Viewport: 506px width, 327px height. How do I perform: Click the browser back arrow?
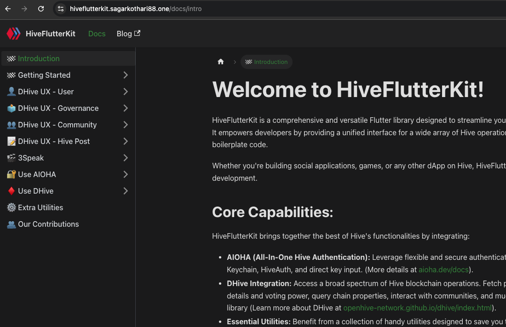[x=8, y=9]
